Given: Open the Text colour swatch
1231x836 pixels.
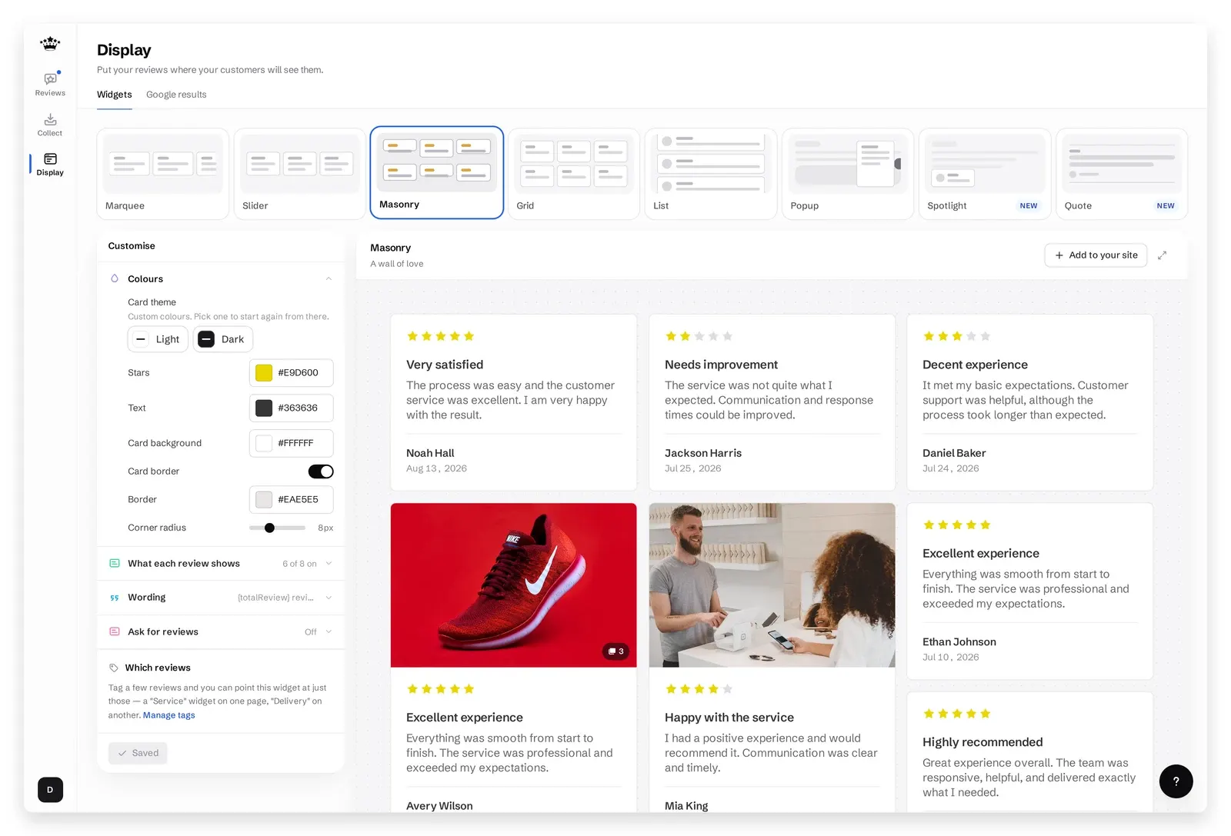Looking at the screenshot, I should click(x=264, y=408).
